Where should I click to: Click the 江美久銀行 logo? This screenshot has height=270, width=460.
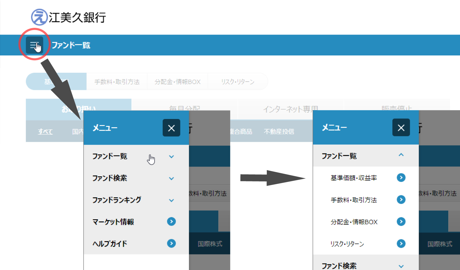click(68, 17)
